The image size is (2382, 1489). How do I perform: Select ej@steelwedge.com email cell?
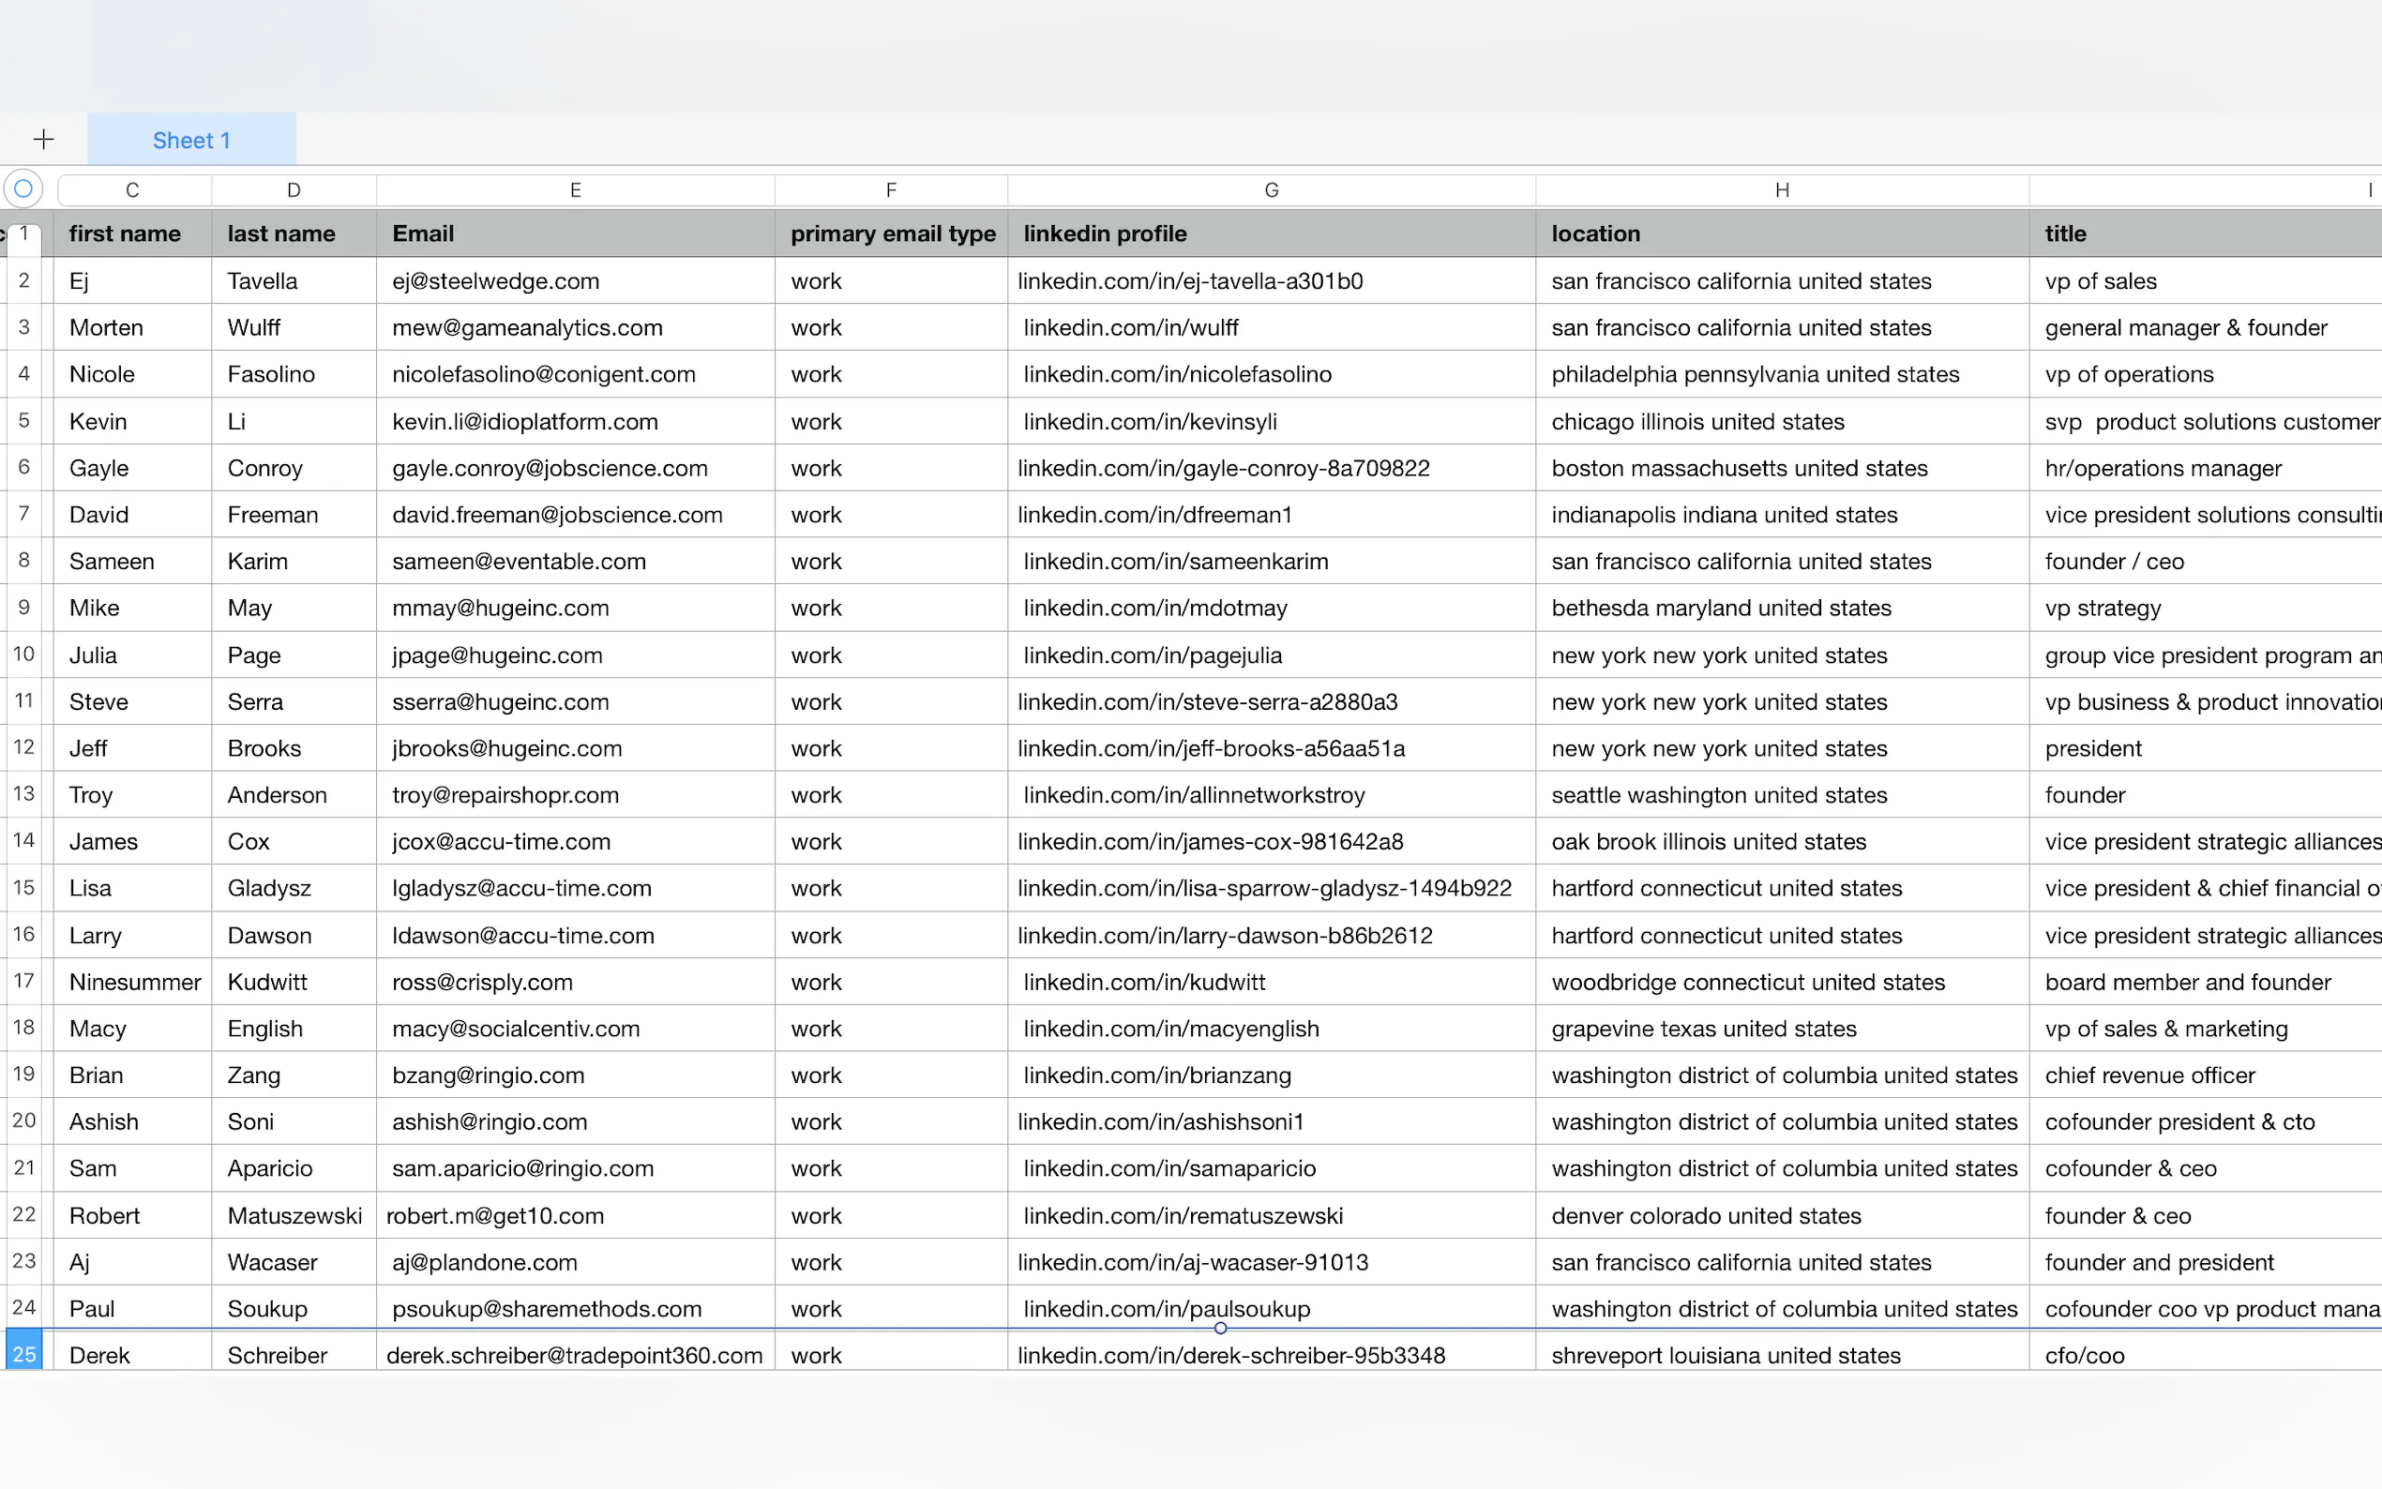575,280
